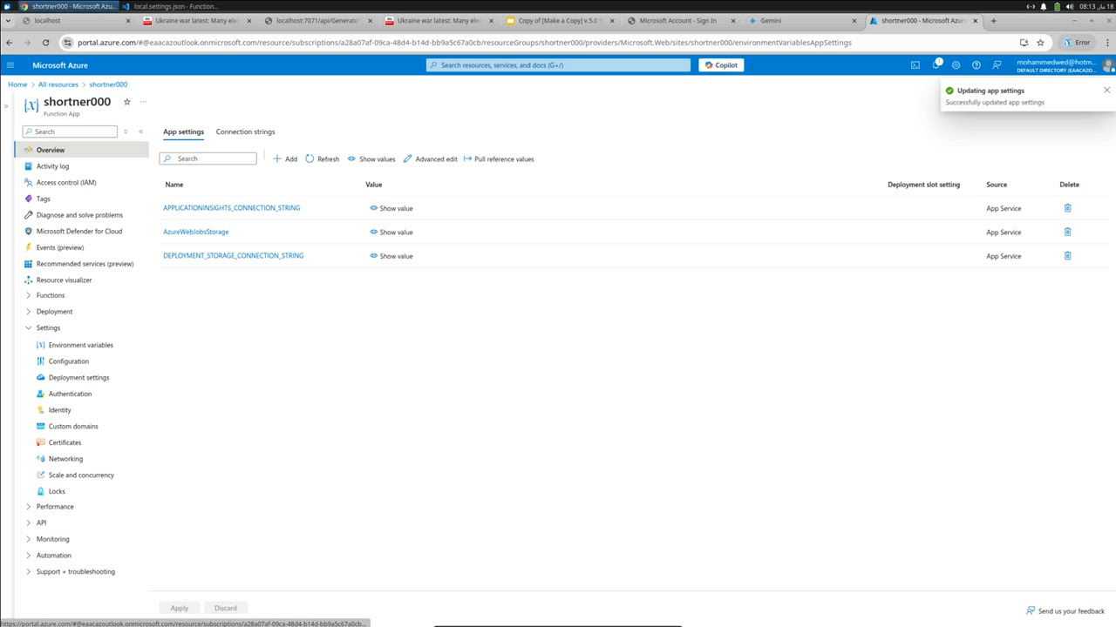Reveal the DEPLOYMENT_STORAGE_CONNECTION_STRING value

pyautogui.click(x=391, y=255)
